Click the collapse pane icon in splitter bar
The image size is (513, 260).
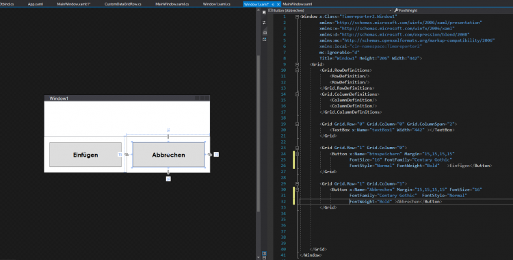265,33
